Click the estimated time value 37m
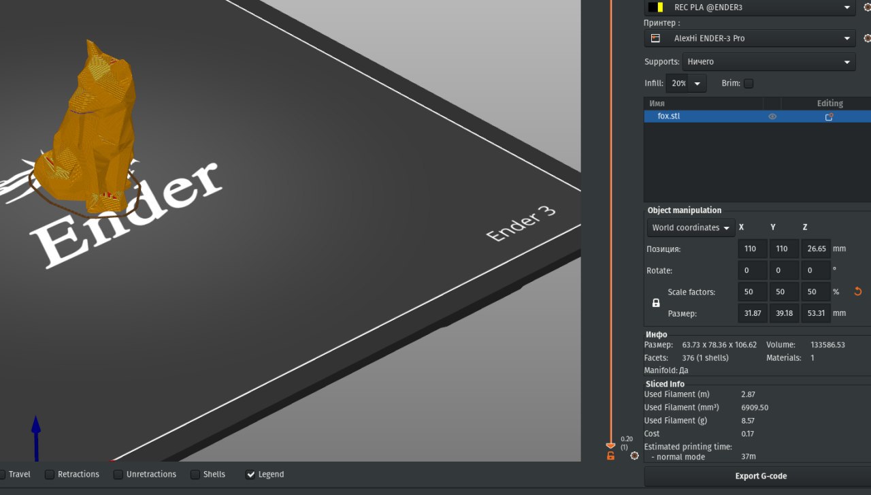 [749, 456]
